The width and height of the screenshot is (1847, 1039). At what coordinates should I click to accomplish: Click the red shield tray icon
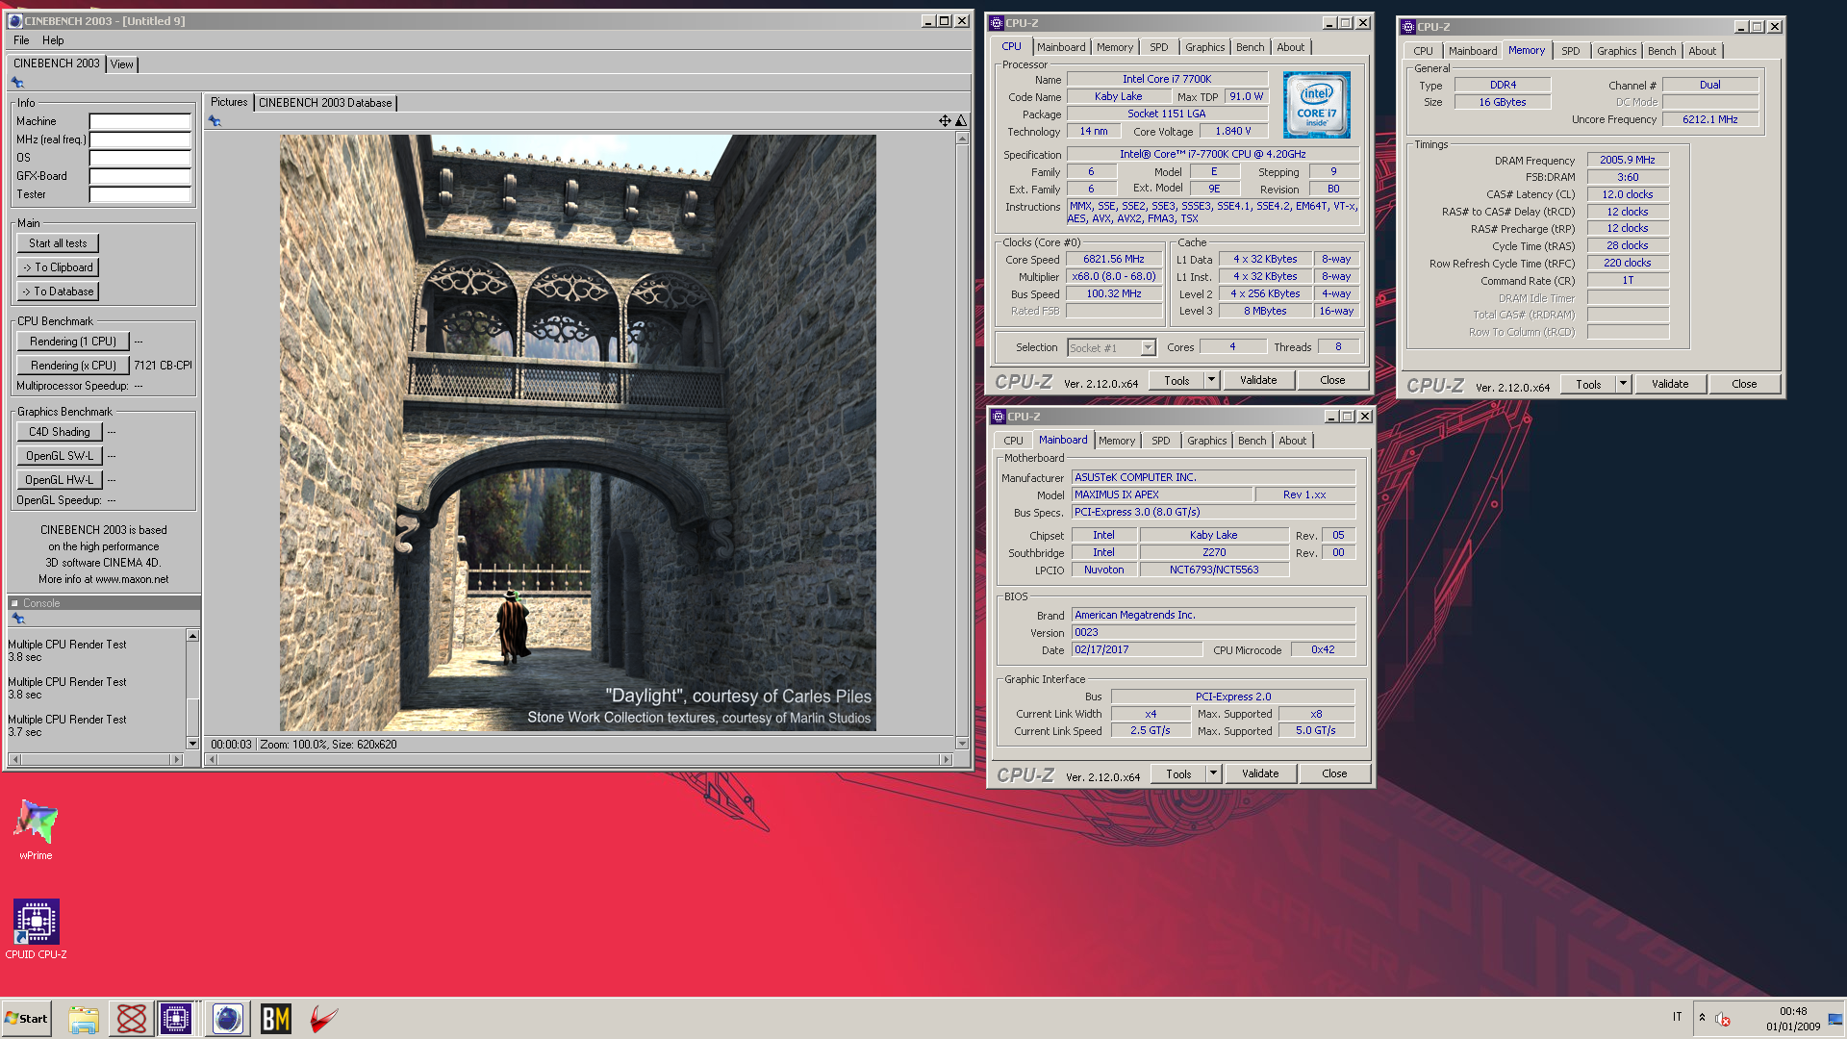(1723, 1019)
